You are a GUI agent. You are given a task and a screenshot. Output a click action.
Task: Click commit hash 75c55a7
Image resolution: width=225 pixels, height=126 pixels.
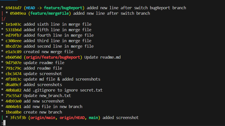pos(14,96)
